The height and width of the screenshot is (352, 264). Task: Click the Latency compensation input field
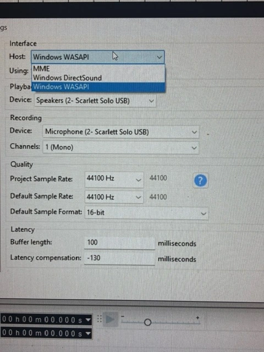tap(119, 258)
